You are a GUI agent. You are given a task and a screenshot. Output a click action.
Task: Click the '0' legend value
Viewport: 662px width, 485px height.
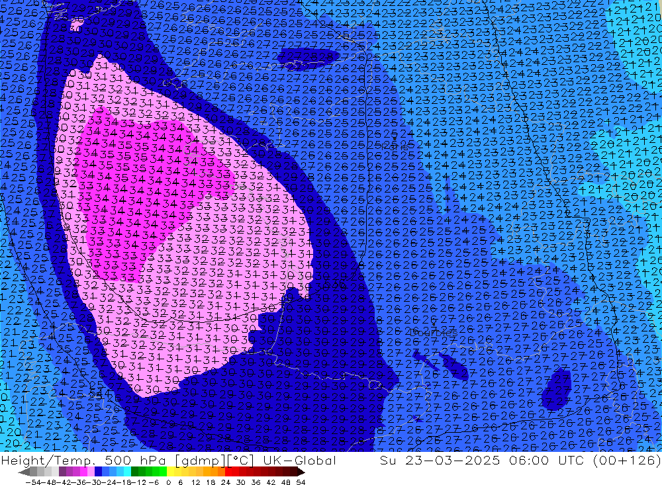point(168,482)
